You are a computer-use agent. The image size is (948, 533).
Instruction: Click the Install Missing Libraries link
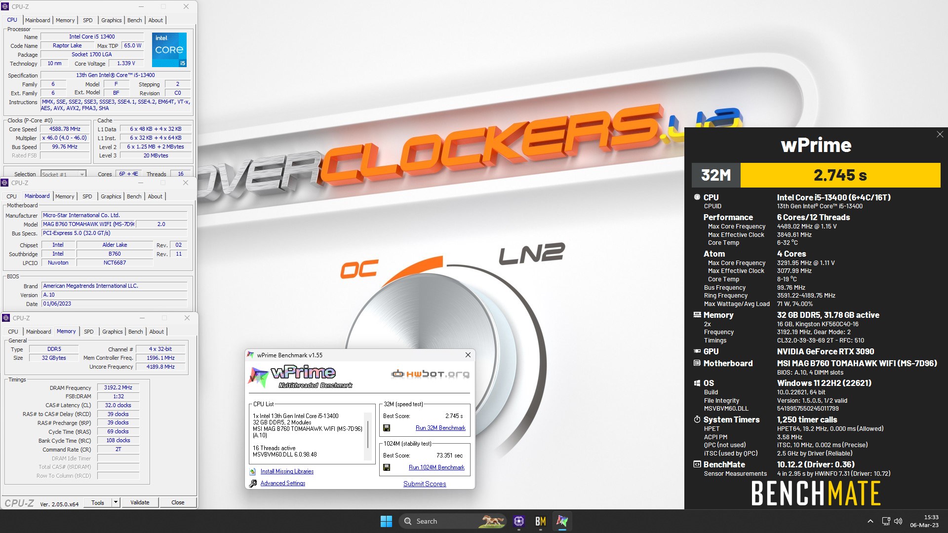point(287,471)
